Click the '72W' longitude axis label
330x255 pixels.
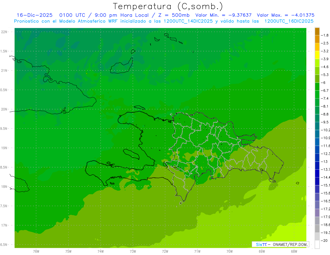165,251
